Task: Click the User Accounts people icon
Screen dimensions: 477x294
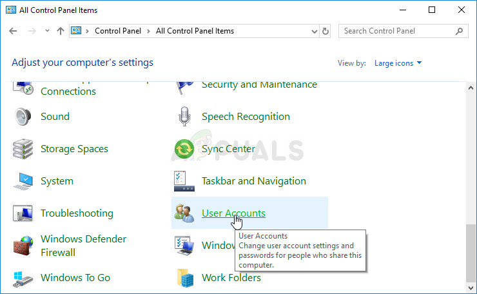Action: [184, 213]
